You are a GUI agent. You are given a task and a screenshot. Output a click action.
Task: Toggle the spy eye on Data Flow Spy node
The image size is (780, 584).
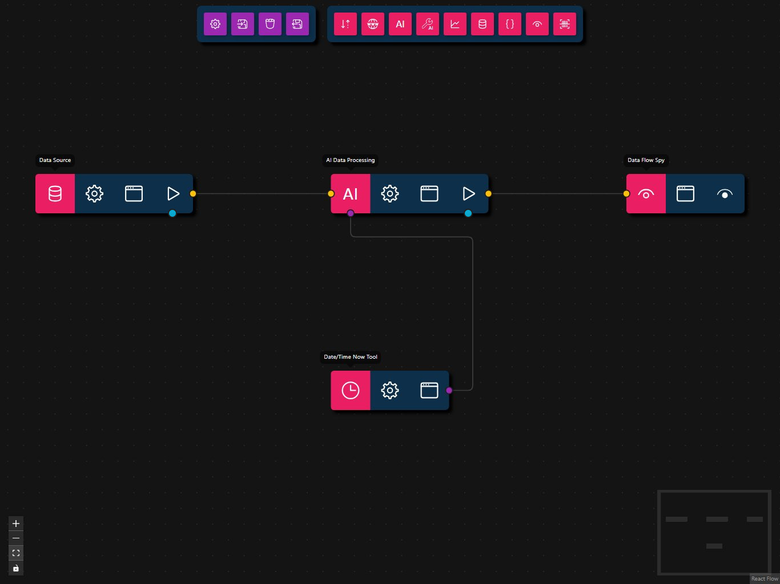725,194
